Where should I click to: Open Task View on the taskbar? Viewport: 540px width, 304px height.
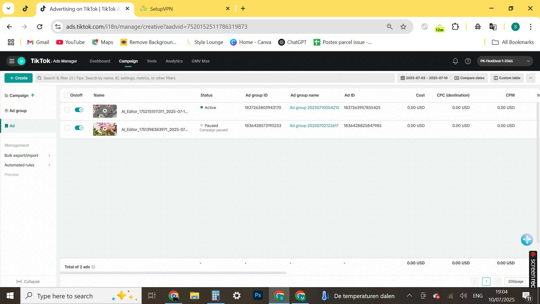(x=152, y=296)
